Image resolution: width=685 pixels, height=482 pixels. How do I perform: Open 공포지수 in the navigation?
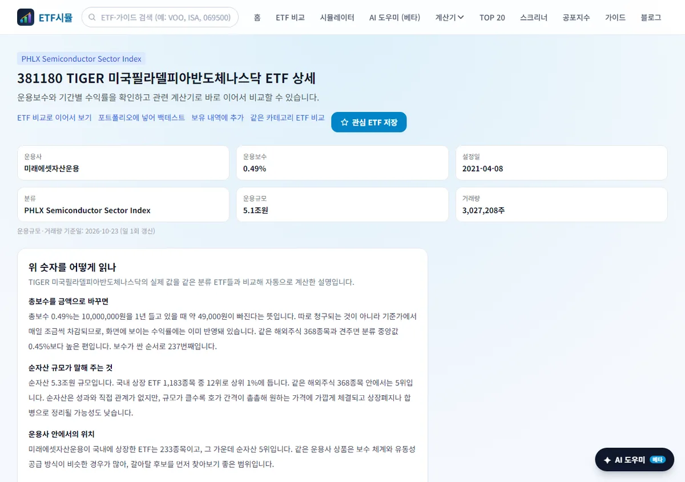pos(576,17)
